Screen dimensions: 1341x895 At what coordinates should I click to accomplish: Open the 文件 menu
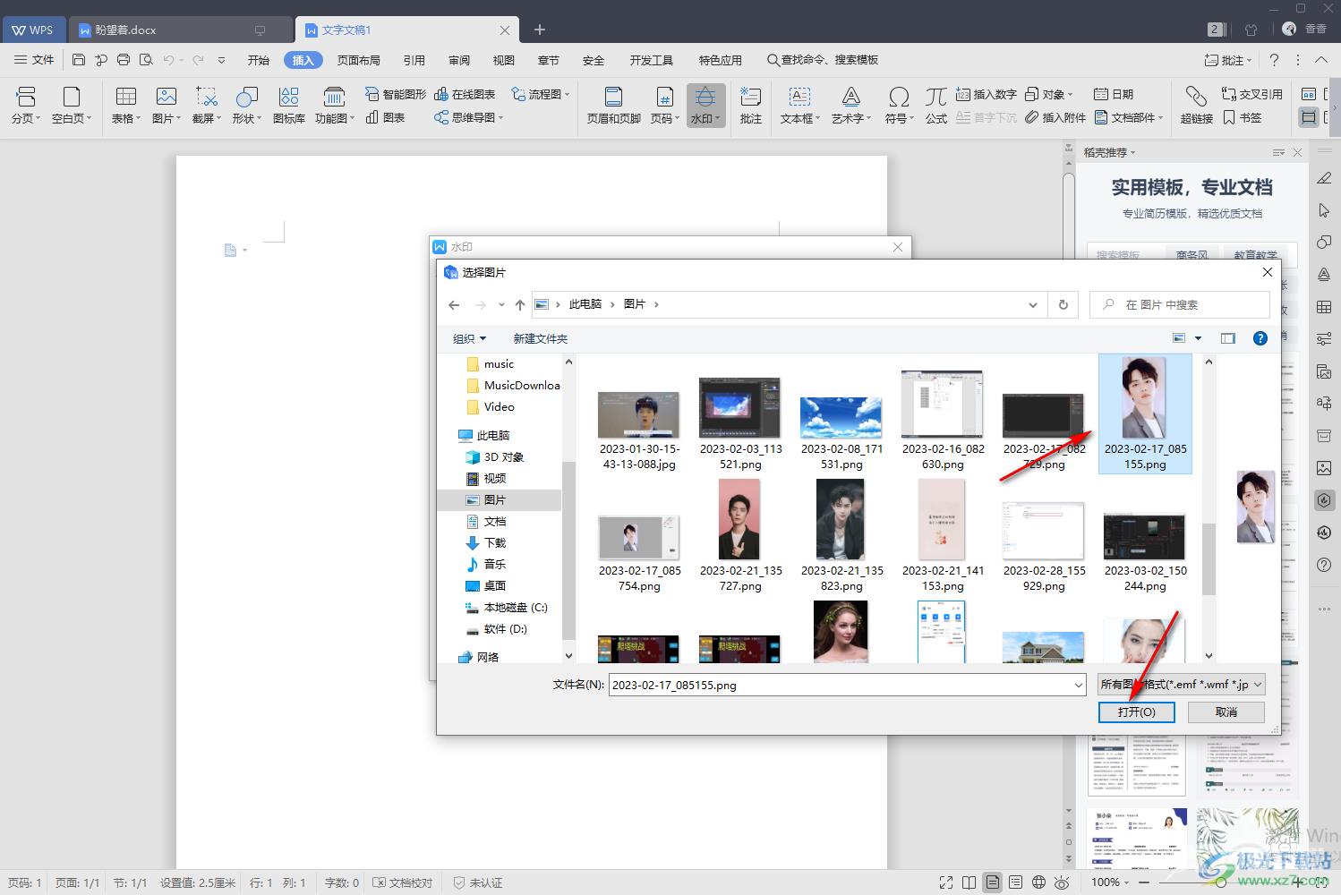[x=34, y=60]
